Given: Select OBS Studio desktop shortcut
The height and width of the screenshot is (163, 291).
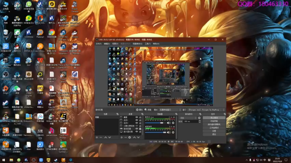Looking at the screenshot, I should (5, 76).
